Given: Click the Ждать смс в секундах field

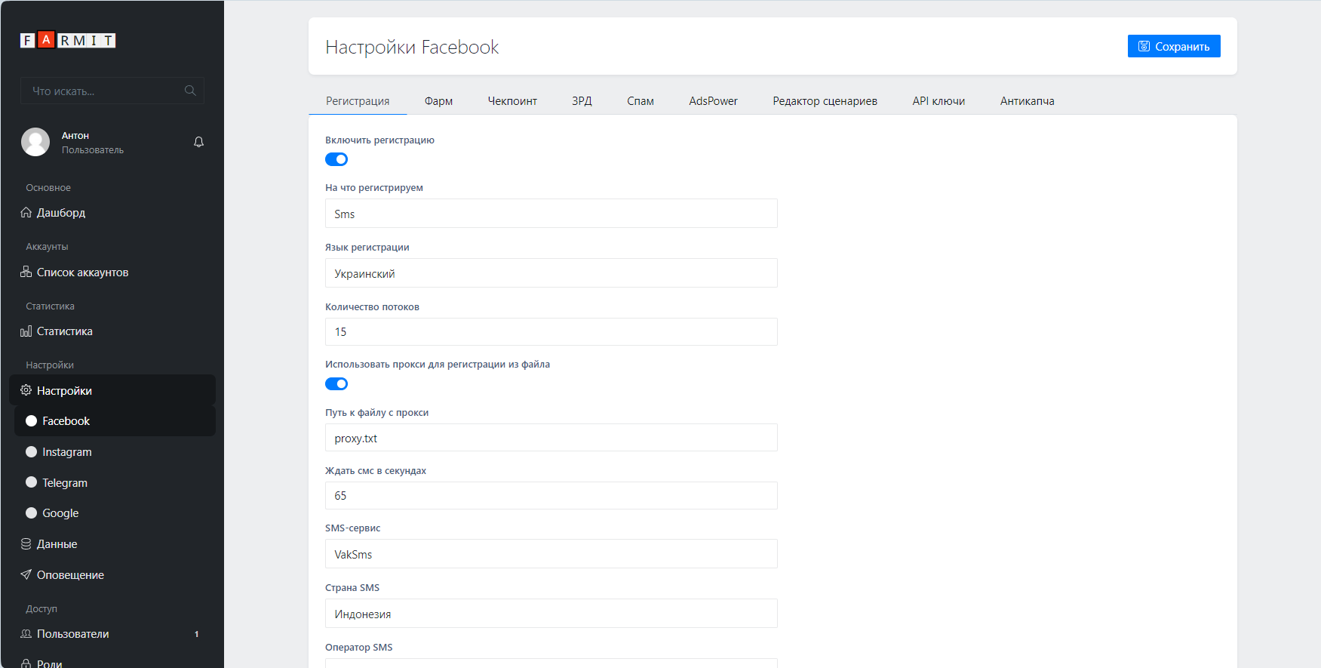Looking at the screenshot, I should tap(551, 495).
